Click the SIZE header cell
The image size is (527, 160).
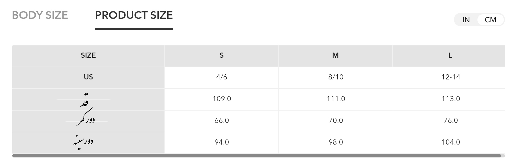[x=88, y=55]
